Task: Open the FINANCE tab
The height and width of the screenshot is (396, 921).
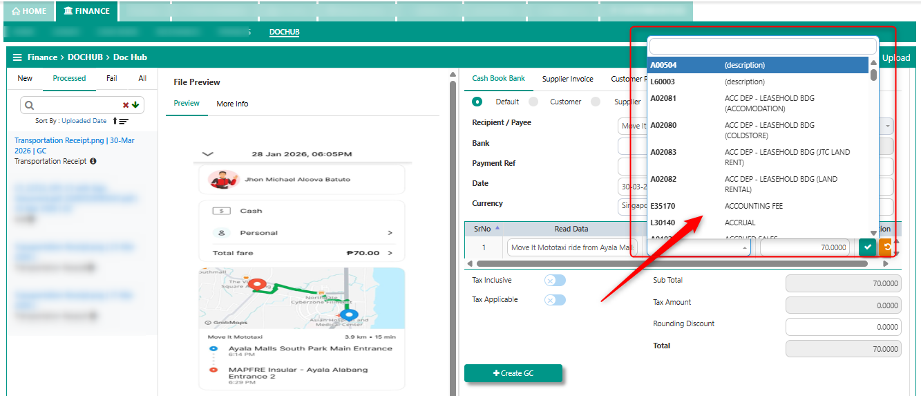Action: coord(87,11)
